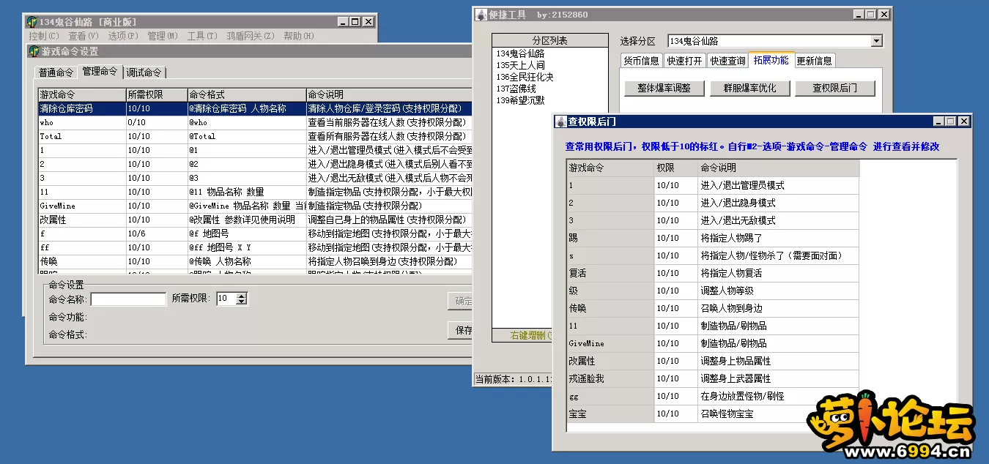Click the 便捷工具 window title icon
This screenshot has width=989, height=464.
pos(481,15)
